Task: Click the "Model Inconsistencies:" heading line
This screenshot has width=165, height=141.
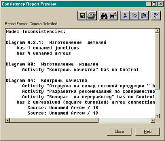Action: [x=36, y=31]
